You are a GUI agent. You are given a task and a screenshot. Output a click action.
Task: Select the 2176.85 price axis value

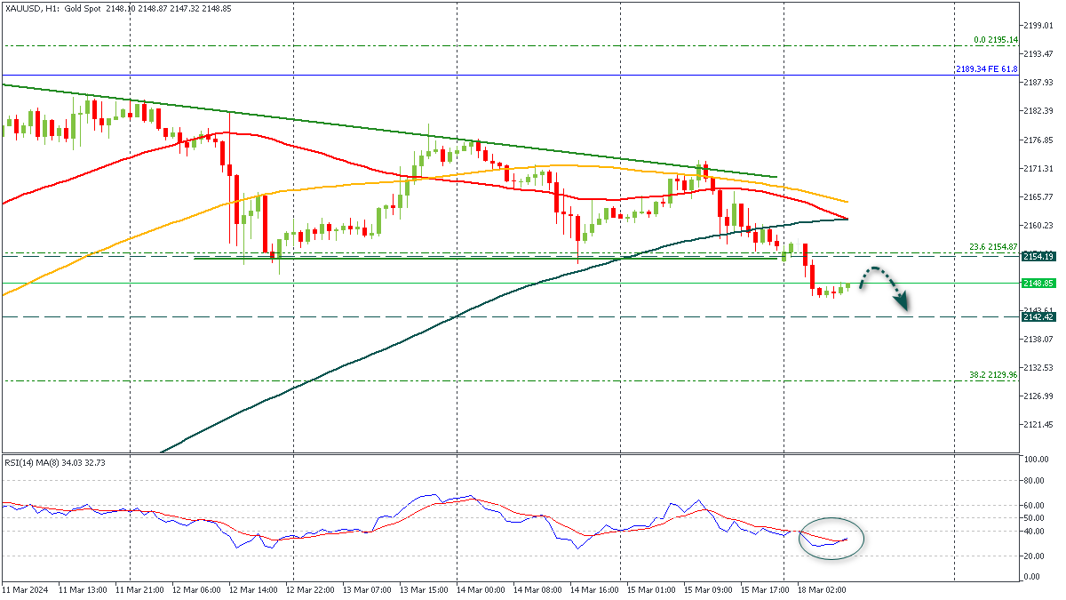(1037, 140)
